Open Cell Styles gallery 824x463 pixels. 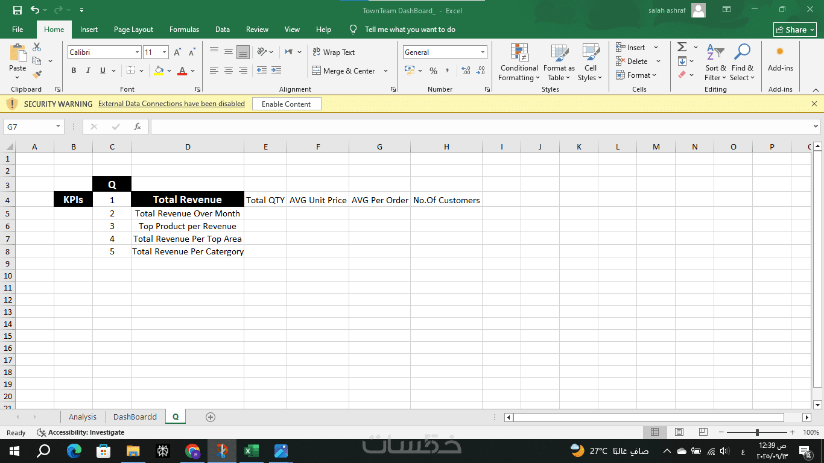[x=590, y=62]
